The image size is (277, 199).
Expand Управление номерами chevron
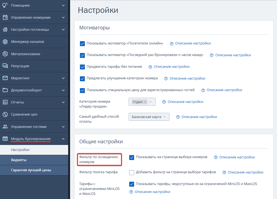point(63,18)
